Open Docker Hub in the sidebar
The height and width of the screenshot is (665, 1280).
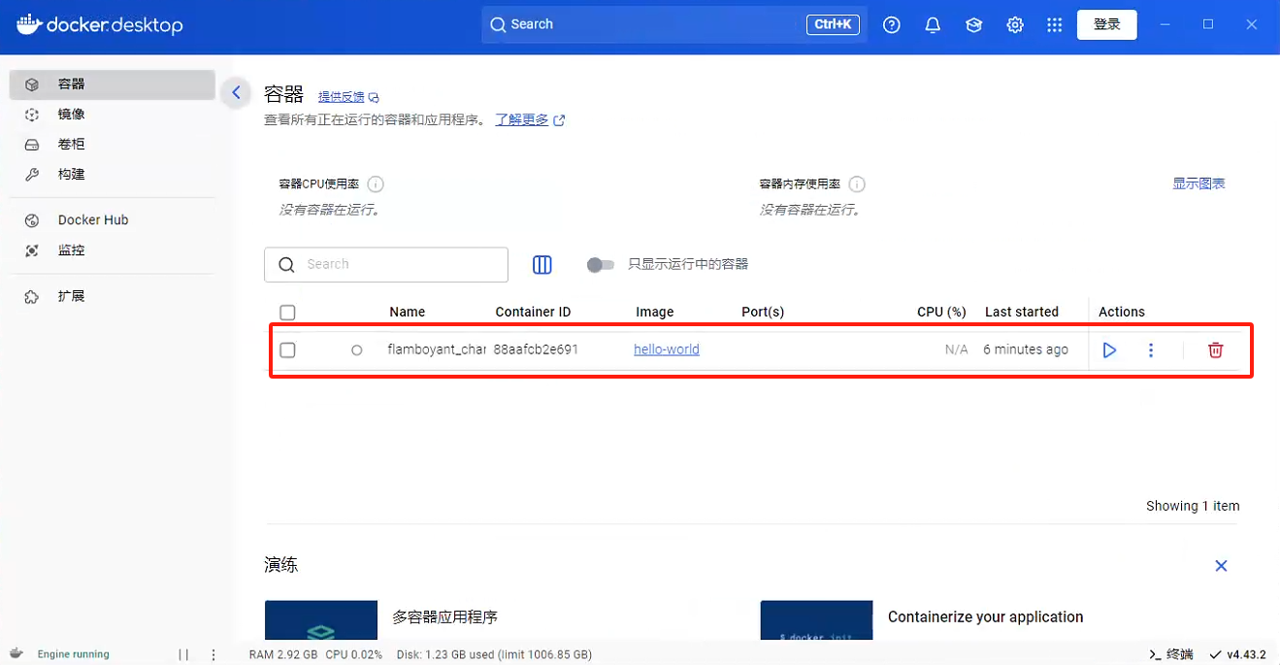point(112,220)
